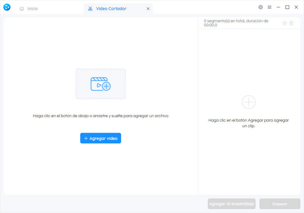The image size is (304, 213).
Task: Close the Video Cortador tab
Action: (148, 9)
